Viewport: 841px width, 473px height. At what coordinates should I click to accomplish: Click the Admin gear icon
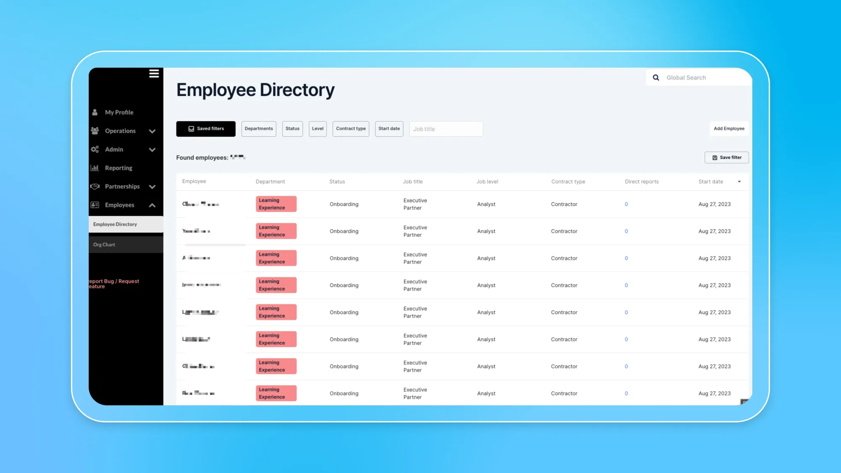[x=95, y=149]
